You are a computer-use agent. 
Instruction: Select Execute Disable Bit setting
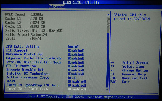(x=25, y=70)
